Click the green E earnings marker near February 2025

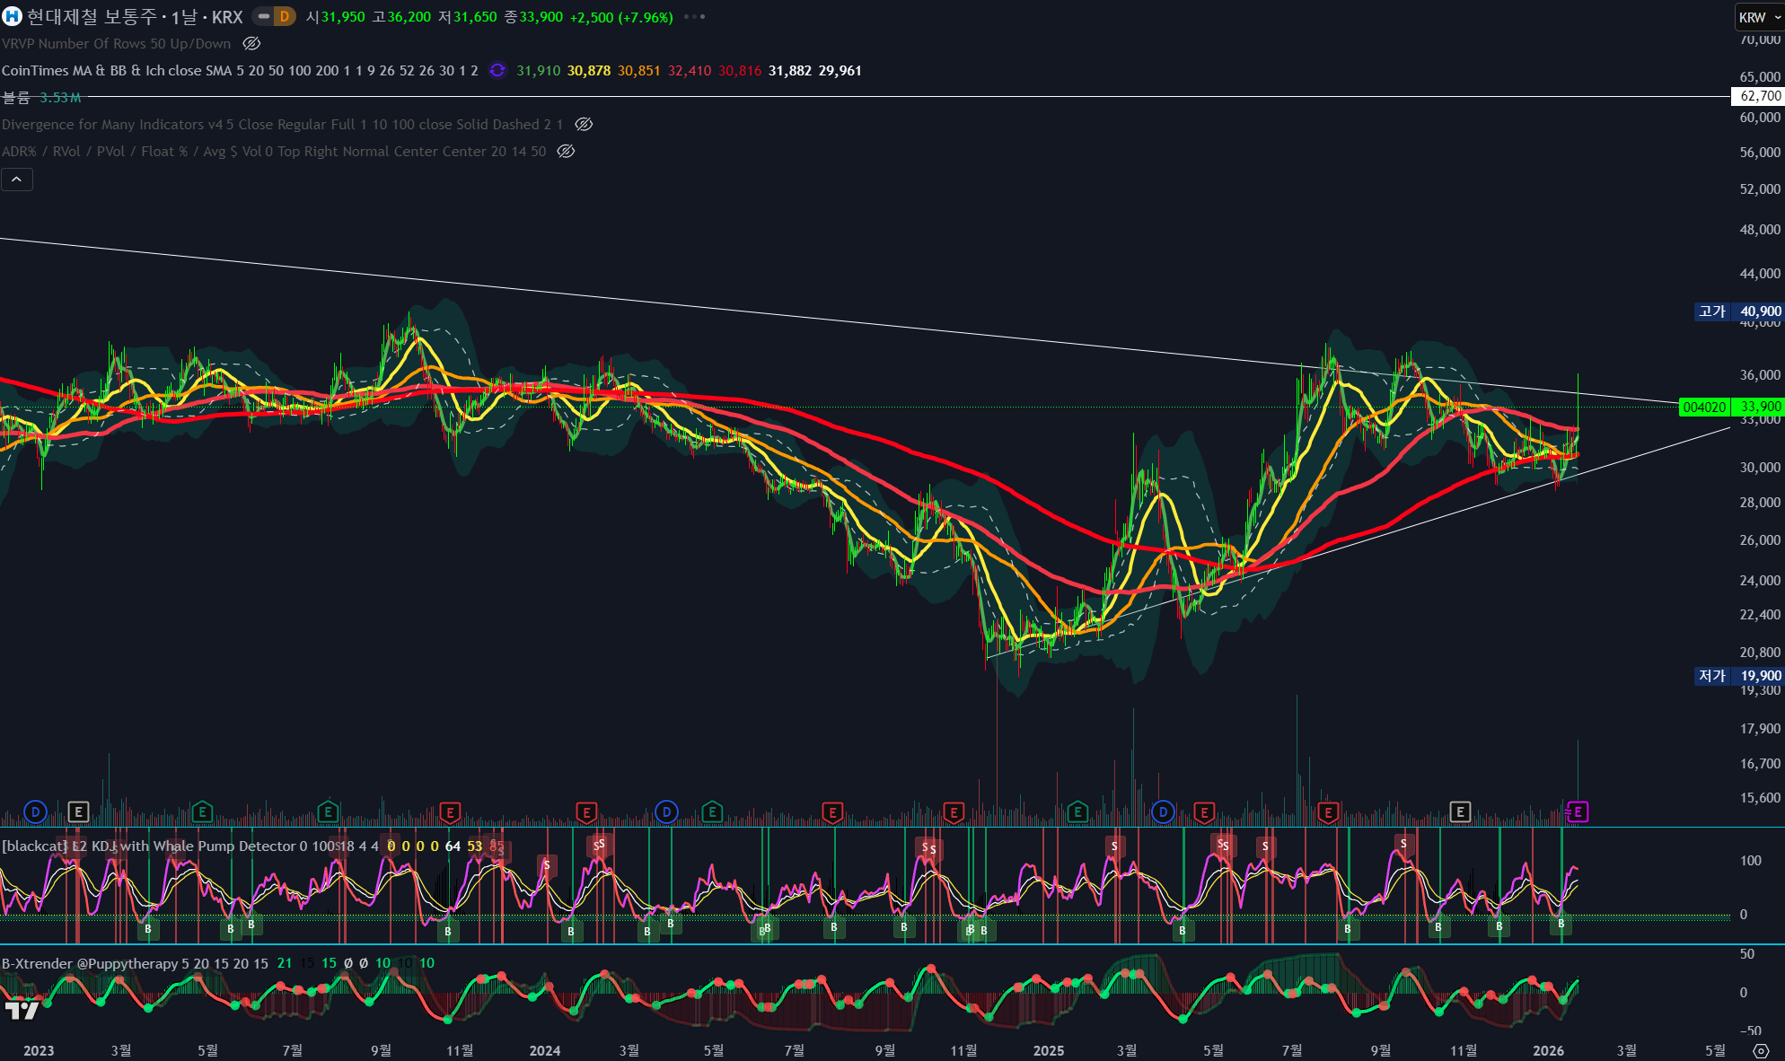(x=1077, y=812)
